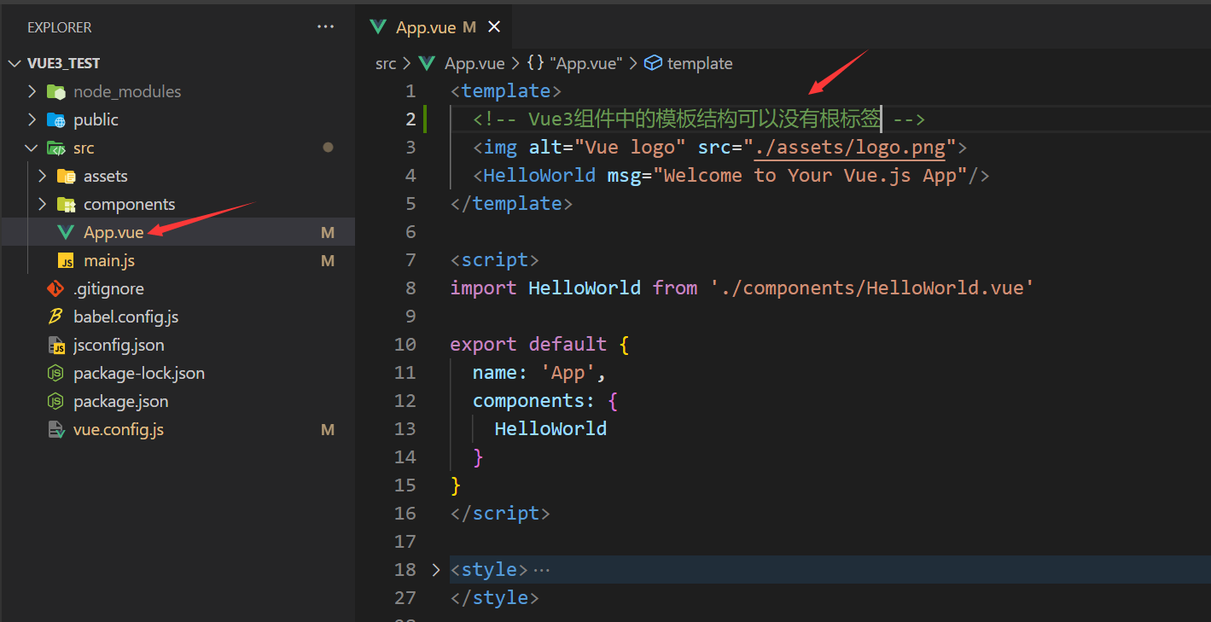Click the JS icon beside jsconfig.json
The image size is (1211, 622).
pyautogui.click(x=55, y=345)
